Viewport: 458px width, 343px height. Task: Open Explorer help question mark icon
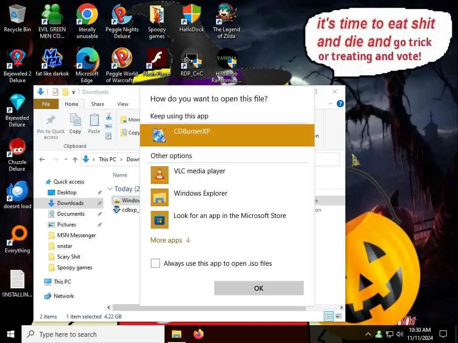click(x=340, y=104)
